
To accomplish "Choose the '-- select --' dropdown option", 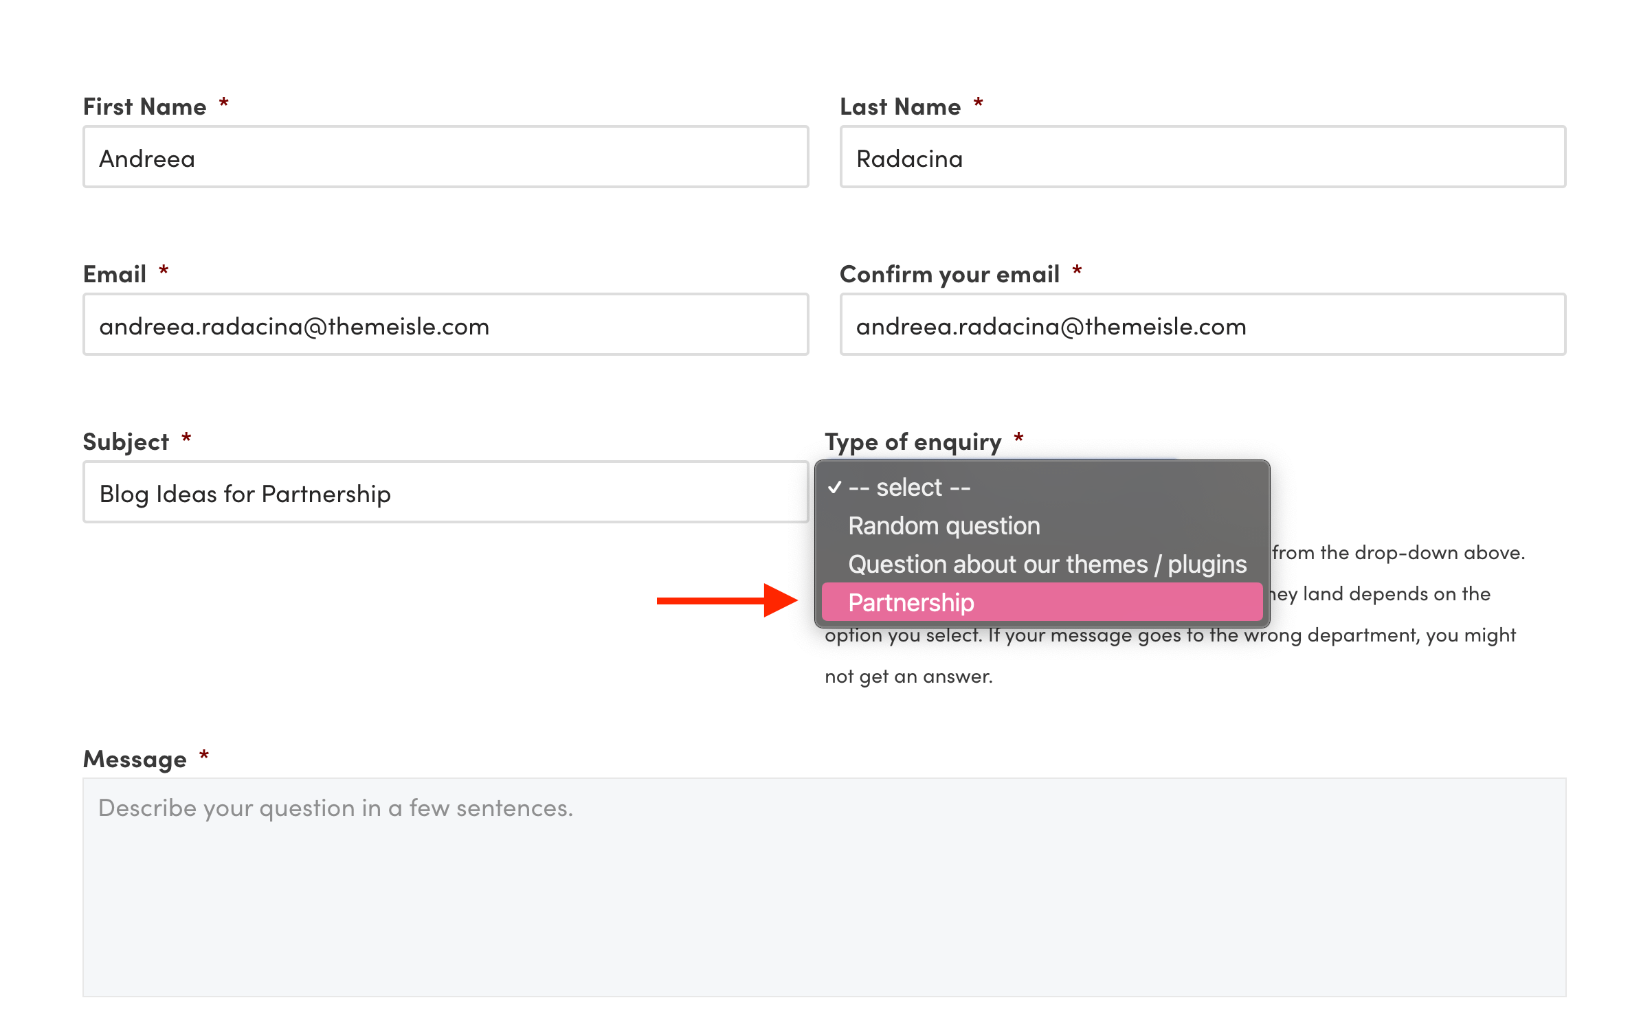I will pos(909,488).
